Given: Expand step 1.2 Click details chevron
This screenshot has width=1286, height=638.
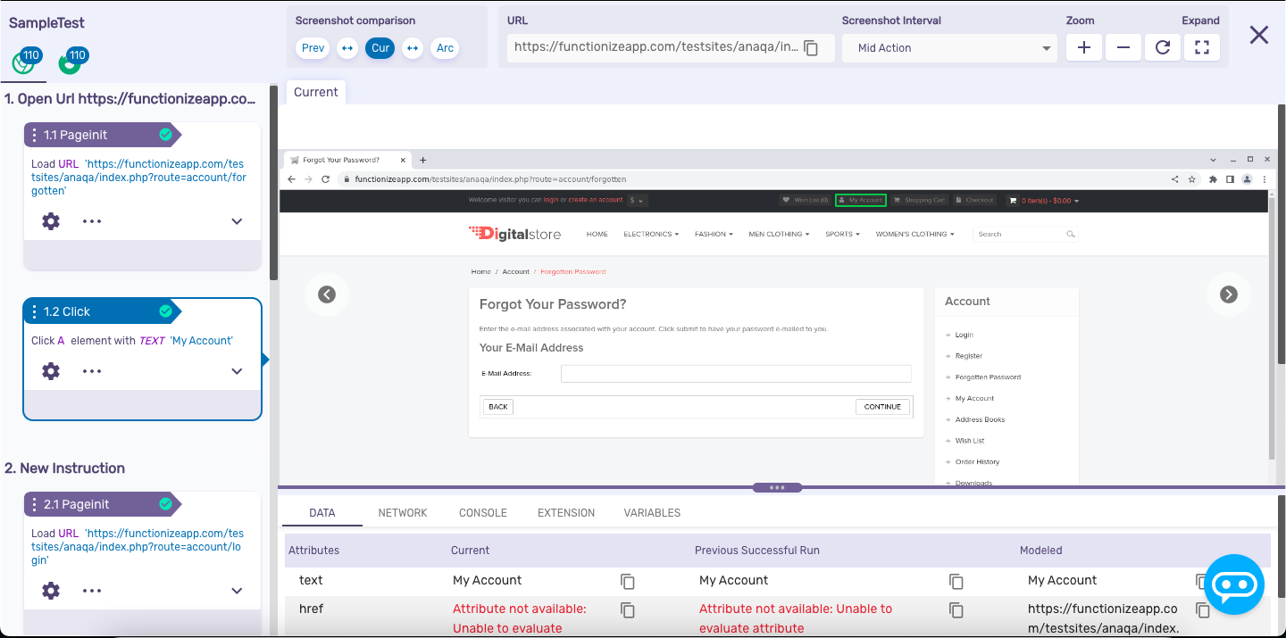Looking at the screenshot, I should (237, 371).
